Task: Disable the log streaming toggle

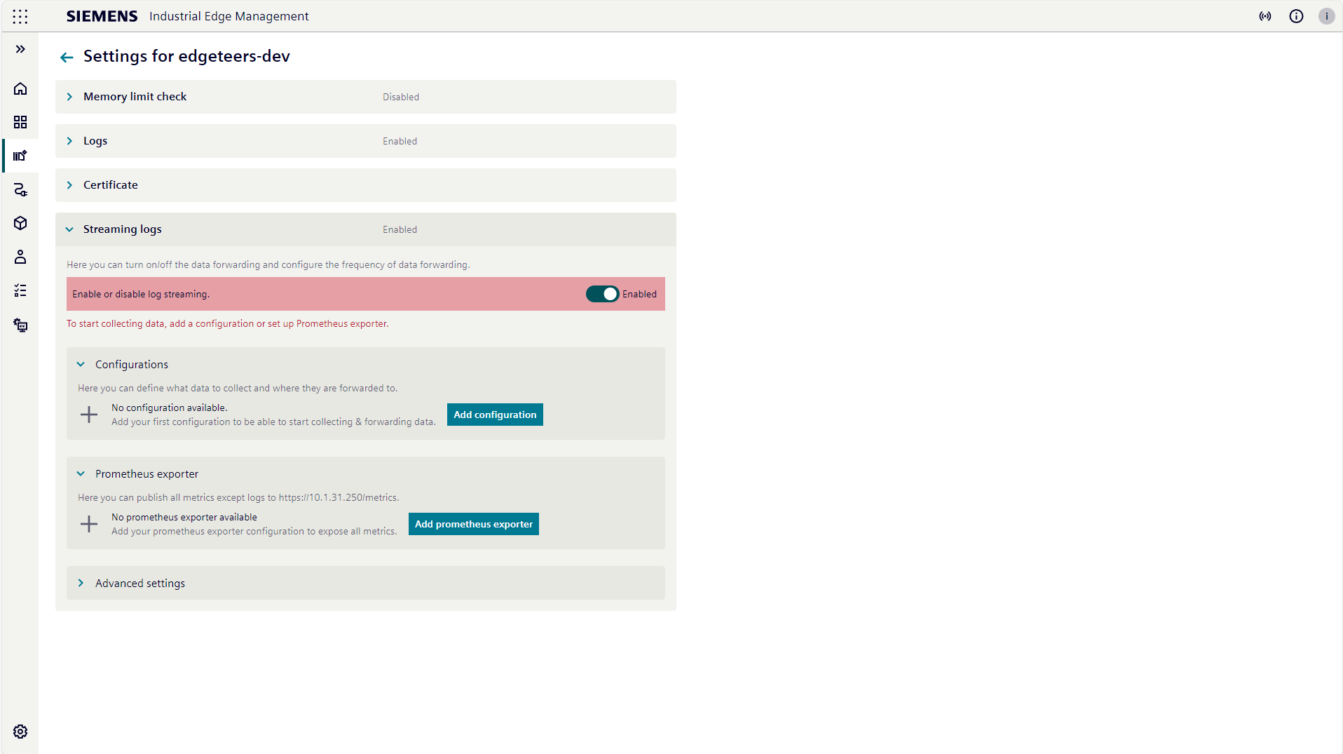Action: 602,294
